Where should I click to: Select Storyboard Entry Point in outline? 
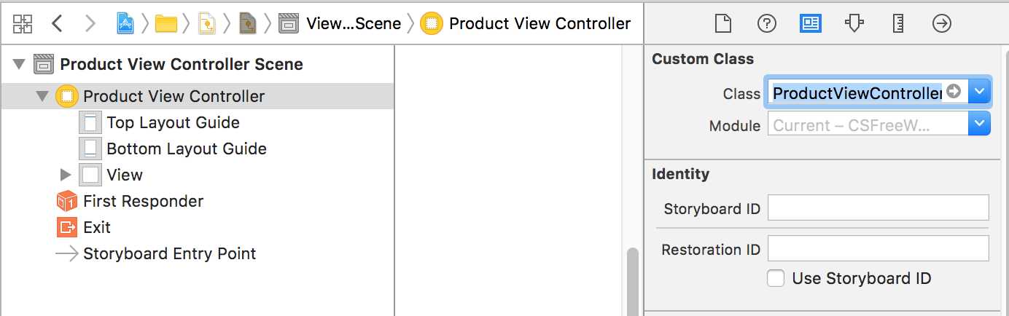click(x=156, y=253)
